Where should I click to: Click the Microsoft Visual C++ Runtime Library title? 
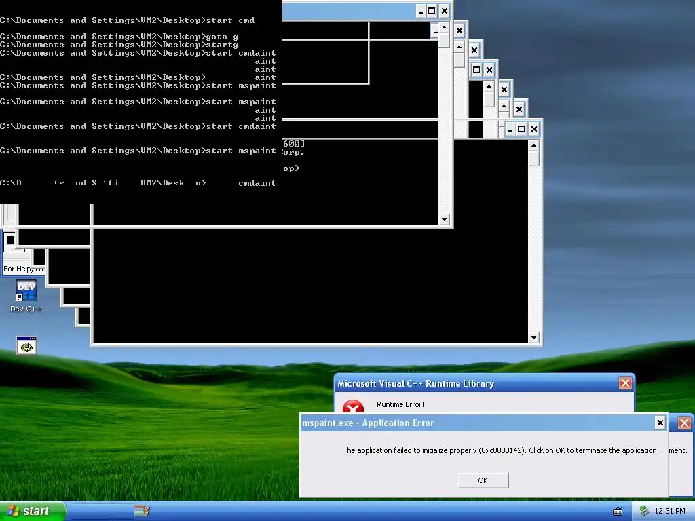click(x=416, y=383)
